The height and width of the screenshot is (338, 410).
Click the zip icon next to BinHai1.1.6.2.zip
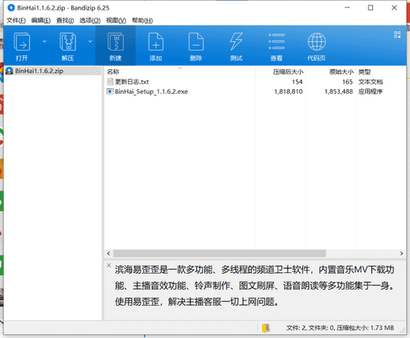click(10, 71)
